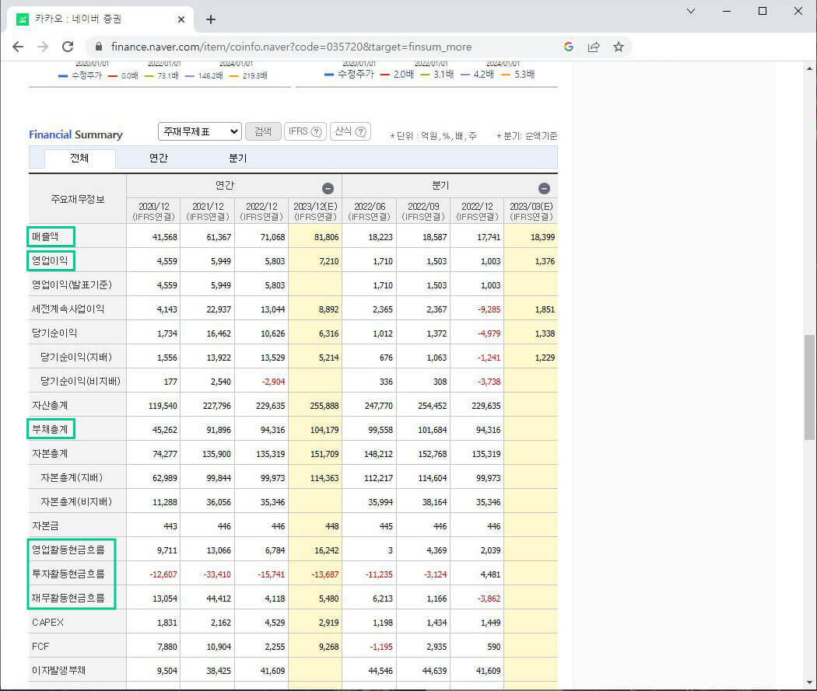Click the 자산총계 row label
The height and width of the screenshot is (691, 817).
50,405
